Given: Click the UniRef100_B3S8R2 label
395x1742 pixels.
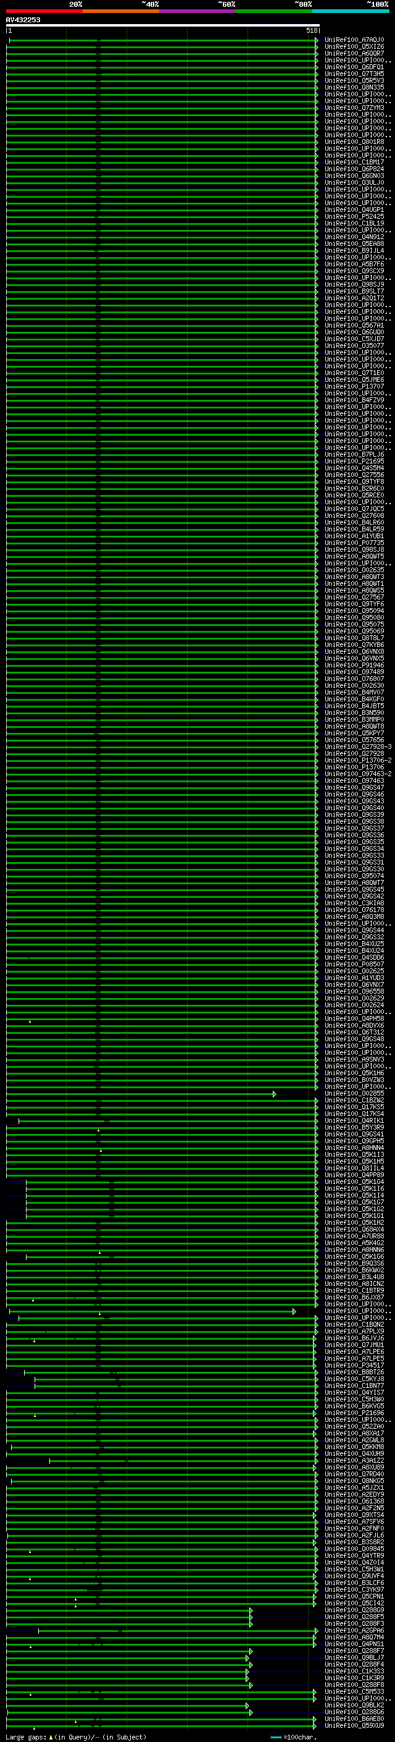Looking at the screenshot, I should (x=354, y=1542).
